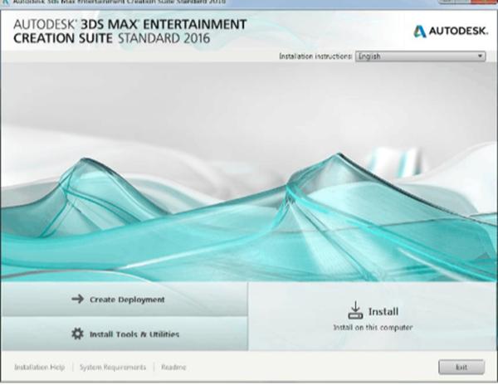
Task: Click the 'Install on this computer' subtitle
Action: coord(373,327)
